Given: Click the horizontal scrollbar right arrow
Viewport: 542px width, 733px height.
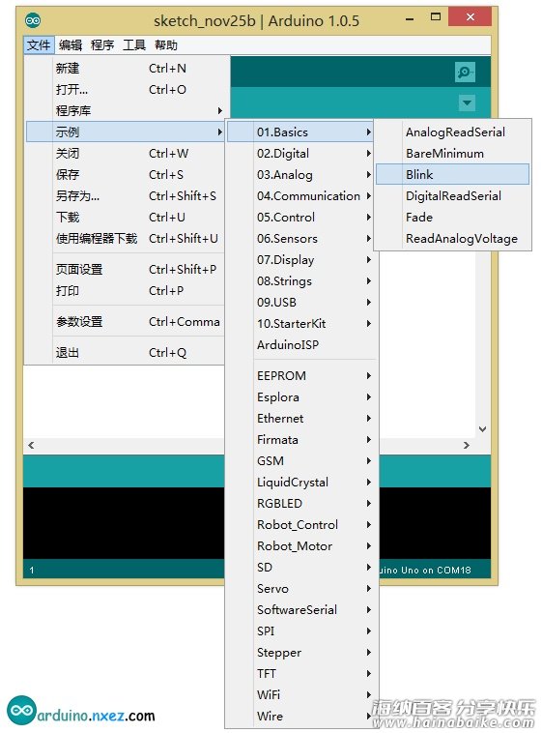Looking at the screenshot, I should point(467,446).
